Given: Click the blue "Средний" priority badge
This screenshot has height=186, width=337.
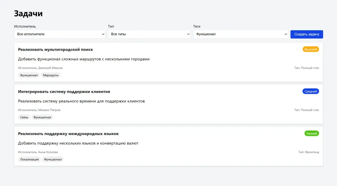Looking at the screenshot, I should (x=311, y=91).
